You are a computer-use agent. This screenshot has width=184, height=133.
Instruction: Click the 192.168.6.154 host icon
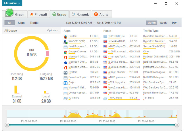click(x=106, y=36)
